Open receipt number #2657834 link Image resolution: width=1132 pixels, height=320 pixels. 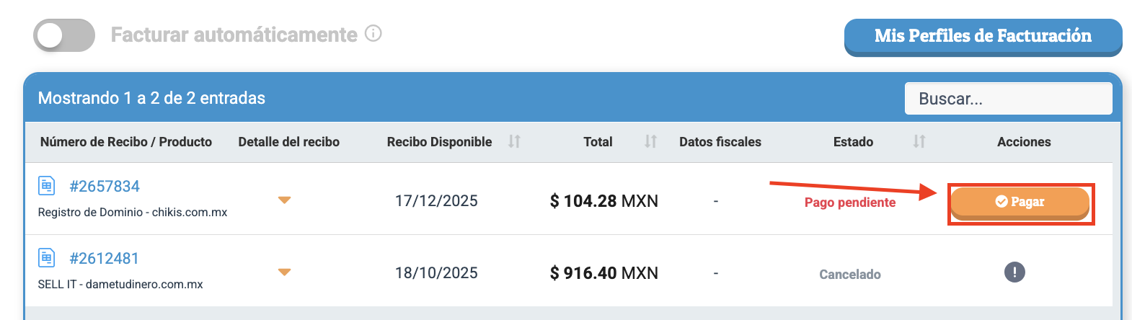click(x=105, y=187)
